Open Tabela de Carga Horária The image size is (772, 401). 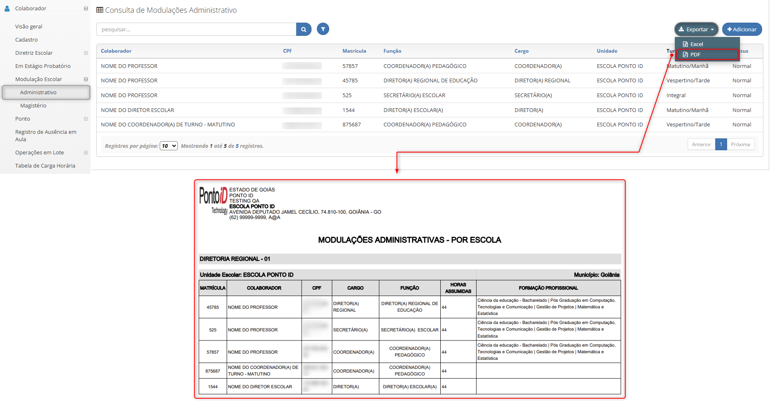pyautogui.click(x=45, y=166)
